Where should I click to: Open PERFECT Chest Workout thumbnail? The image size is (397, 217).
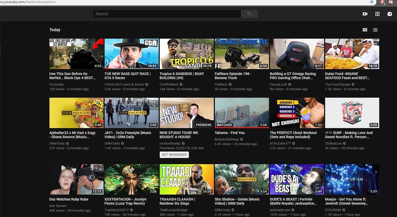(x=297, y=113)
